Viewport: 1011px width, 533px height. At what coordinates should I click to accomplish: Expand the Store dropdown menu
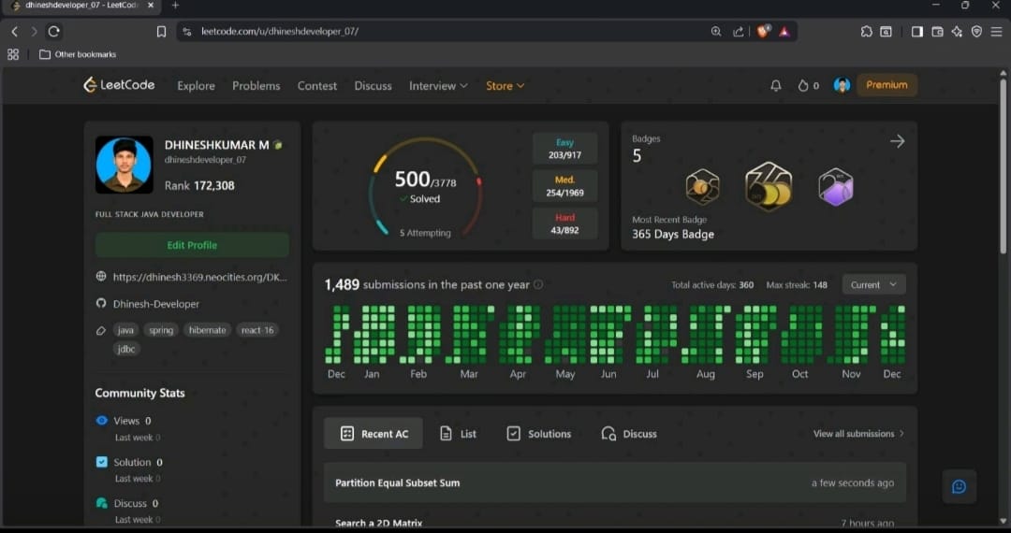(x=505, y=86)
